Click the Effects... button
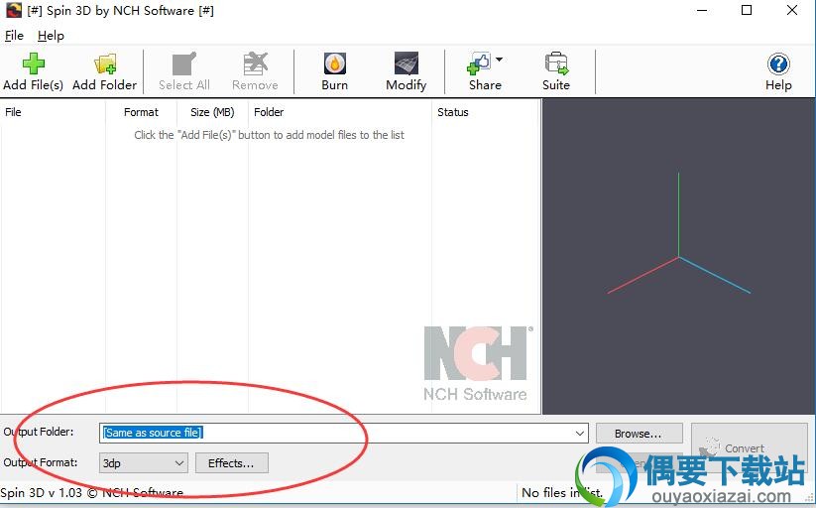This screenshot has width=816, height=508. [232, 463]
